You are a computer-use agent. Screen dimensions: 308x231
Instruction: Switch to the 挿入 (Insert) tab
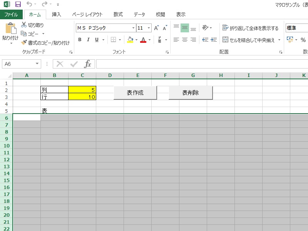click(x=57, y=15)
